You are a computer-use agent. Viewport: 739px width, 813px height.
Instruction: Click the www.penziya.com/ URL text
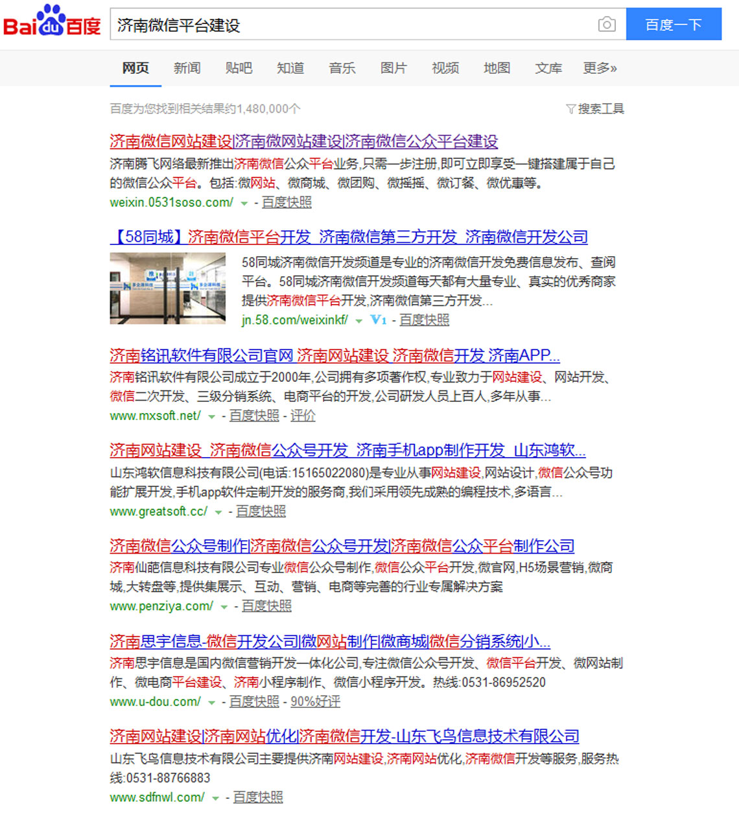(161, 606)
